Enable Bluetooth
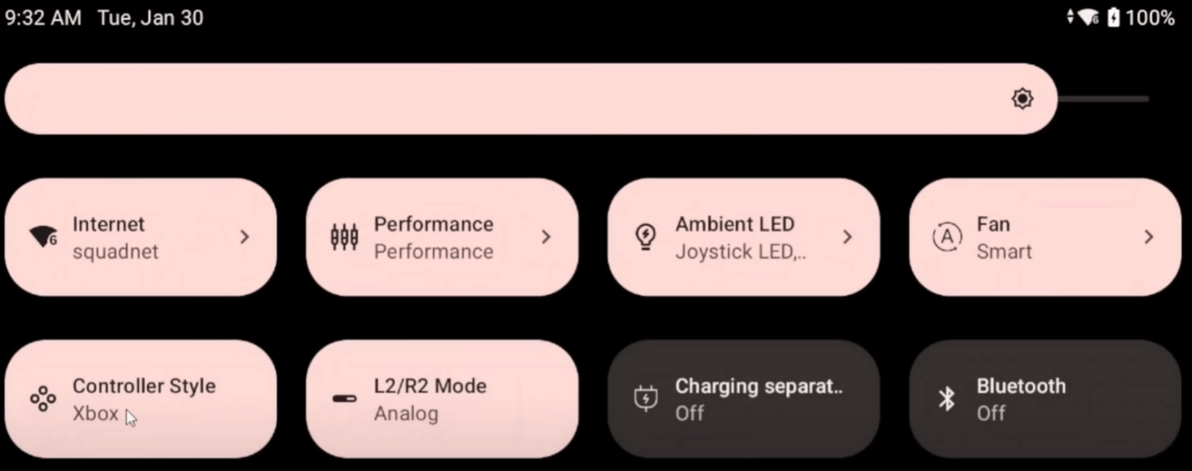Viewport: 1192px width, 471px height. [1044, 399]
